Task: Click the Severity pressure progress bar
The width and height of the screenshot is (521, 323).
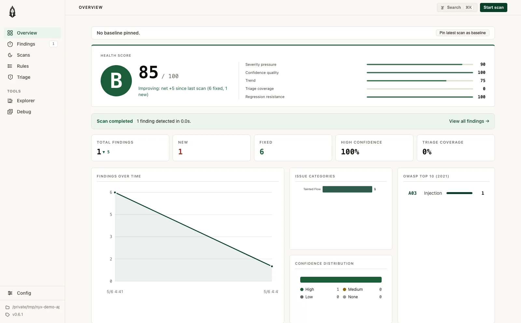Action: (x=420, y=64)
